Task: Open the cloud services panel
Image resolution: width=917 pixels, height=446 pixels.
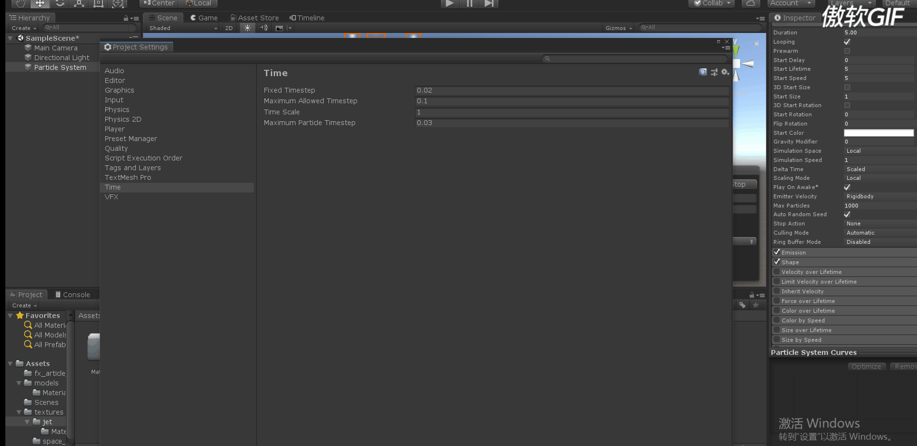Action: pyautogui.click(x=750, y=3)
